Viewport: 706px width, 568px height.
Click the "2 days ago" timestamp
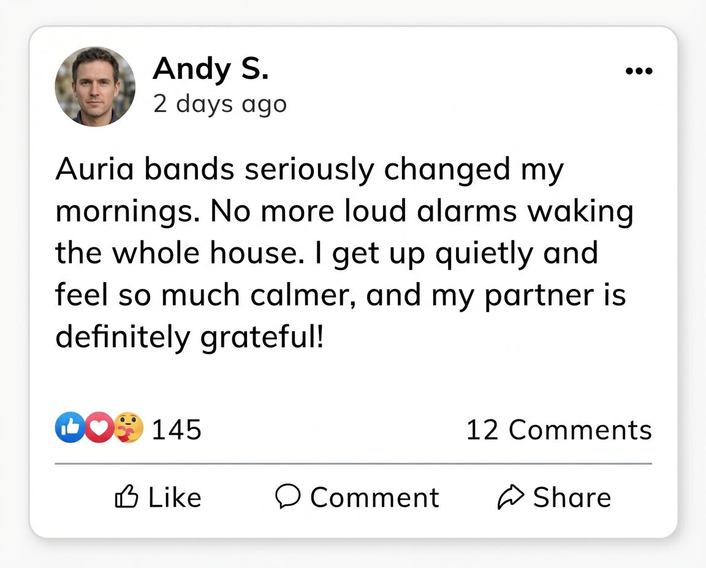click(x=219, y=104)
